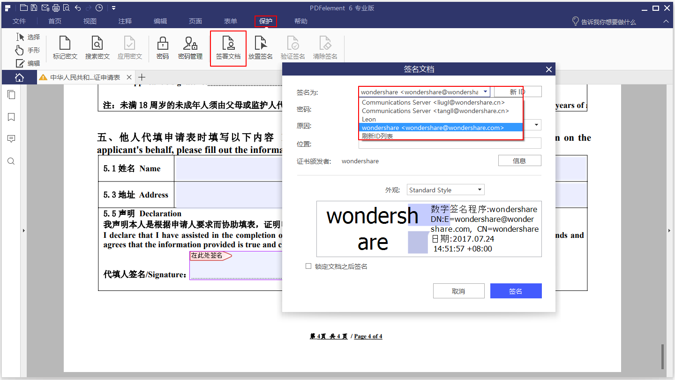Click 刷新ID列表 to refresh IDs
Viewport: 675px width, 380px height.
click(441, 136)
